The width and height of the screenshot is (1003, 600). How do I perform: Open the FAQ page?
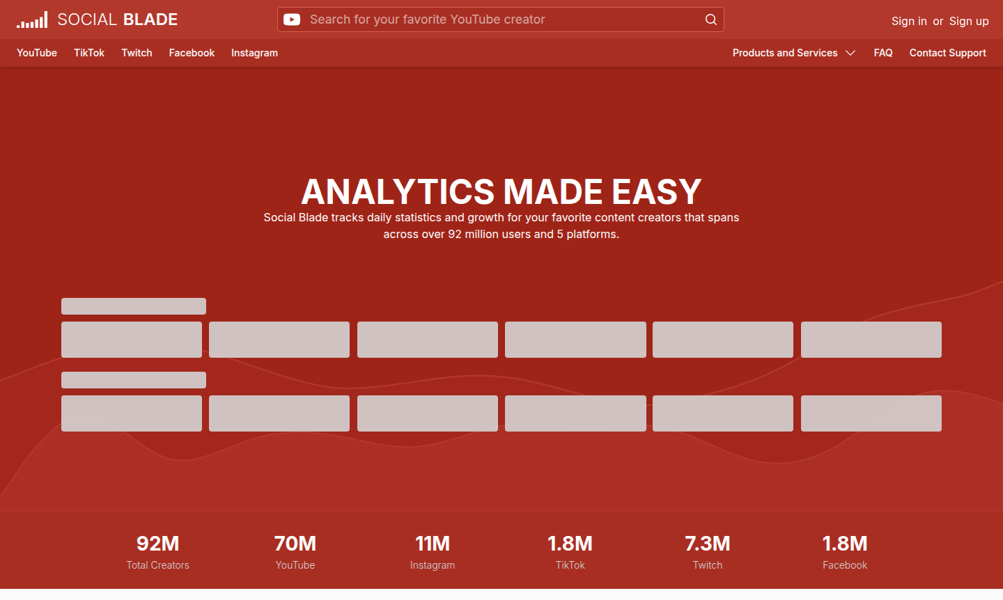point(883,53)
